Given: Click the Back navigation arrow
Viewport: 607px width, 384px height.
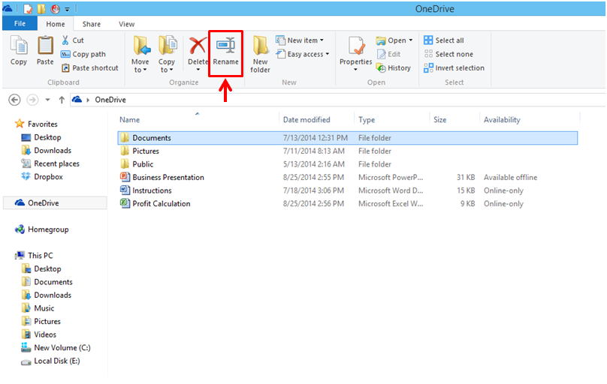Looking at the screenshot, I should [15, 100].
